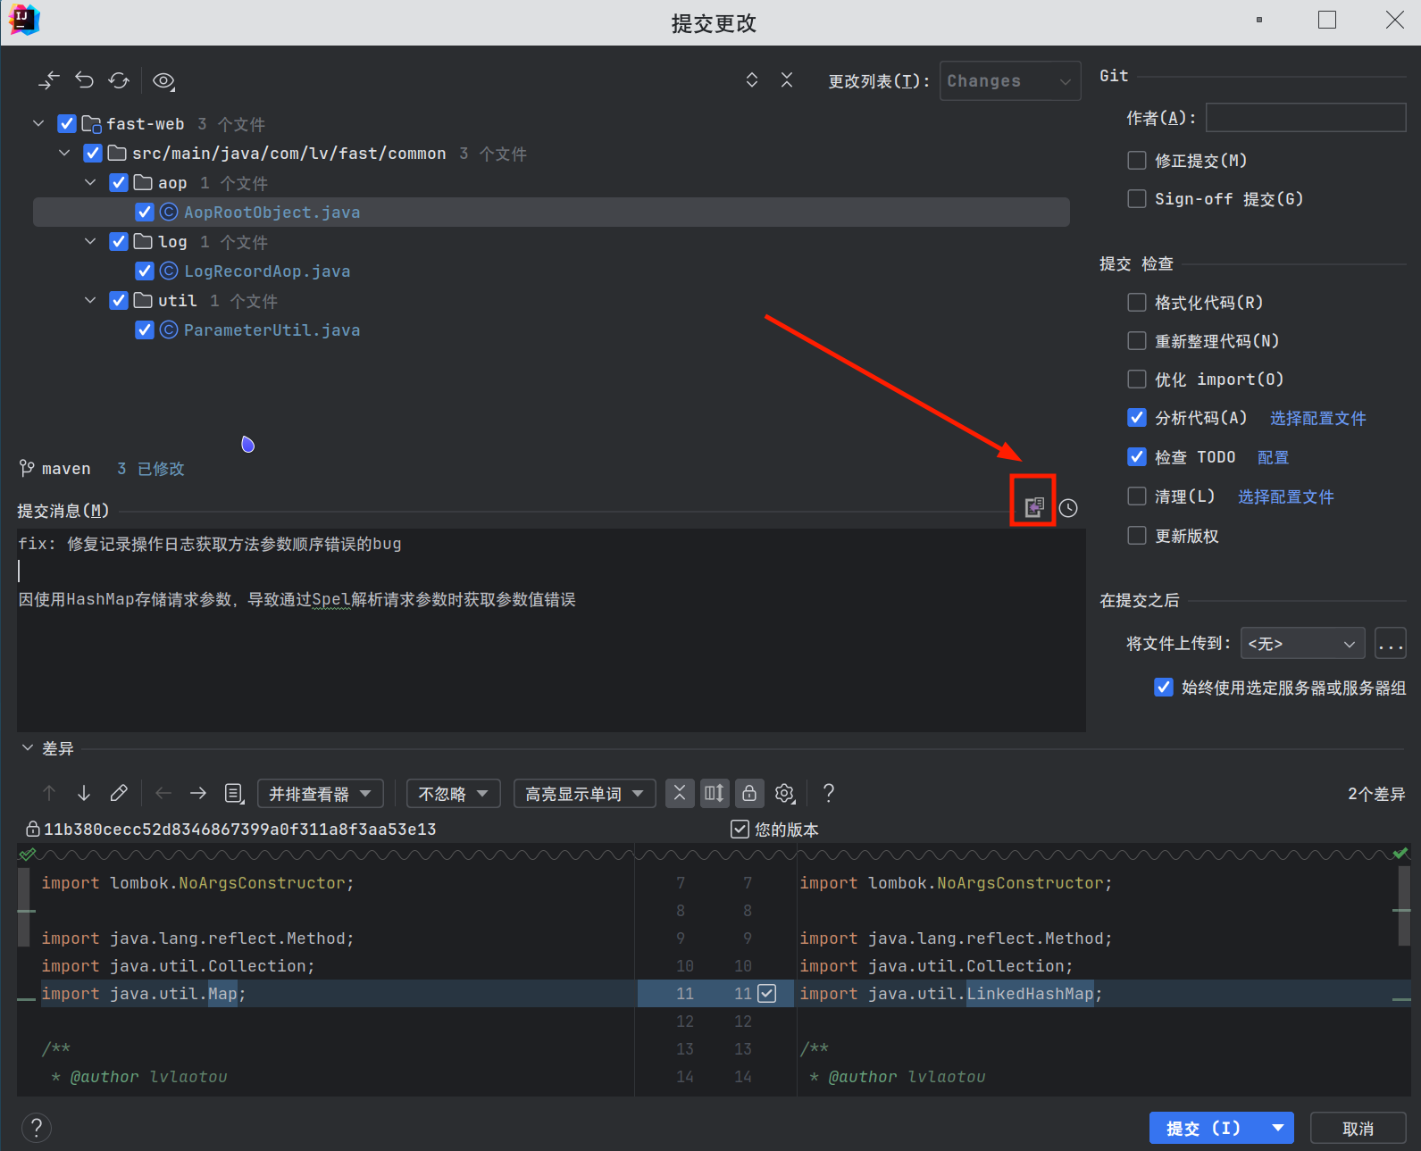Click the rollback undo icon

(84, 80)
